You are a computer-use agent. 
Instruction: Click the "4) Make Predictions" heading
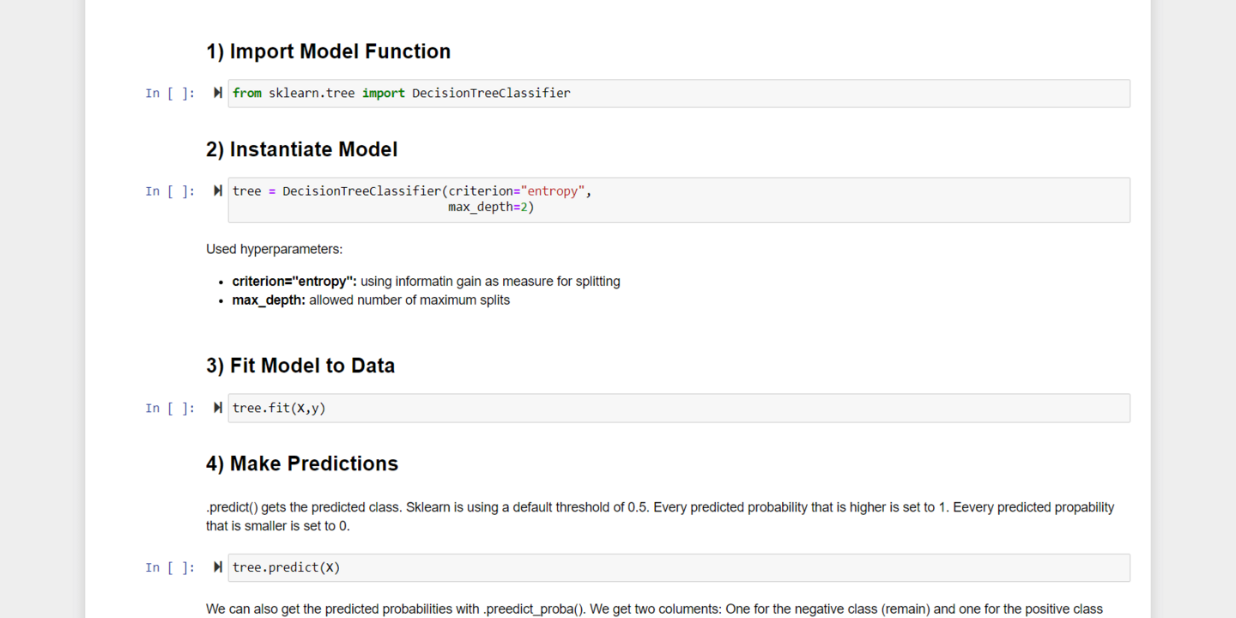point(302,463)
